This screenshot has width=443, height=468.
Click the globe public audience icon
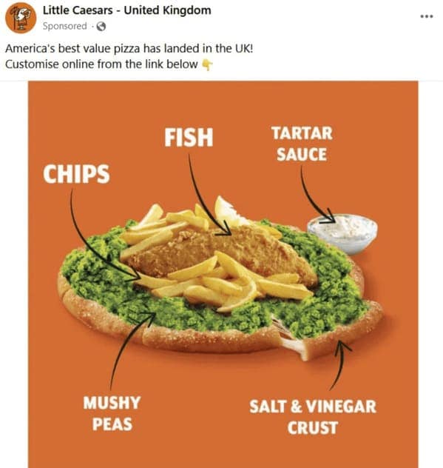click(x=101, y=27)
